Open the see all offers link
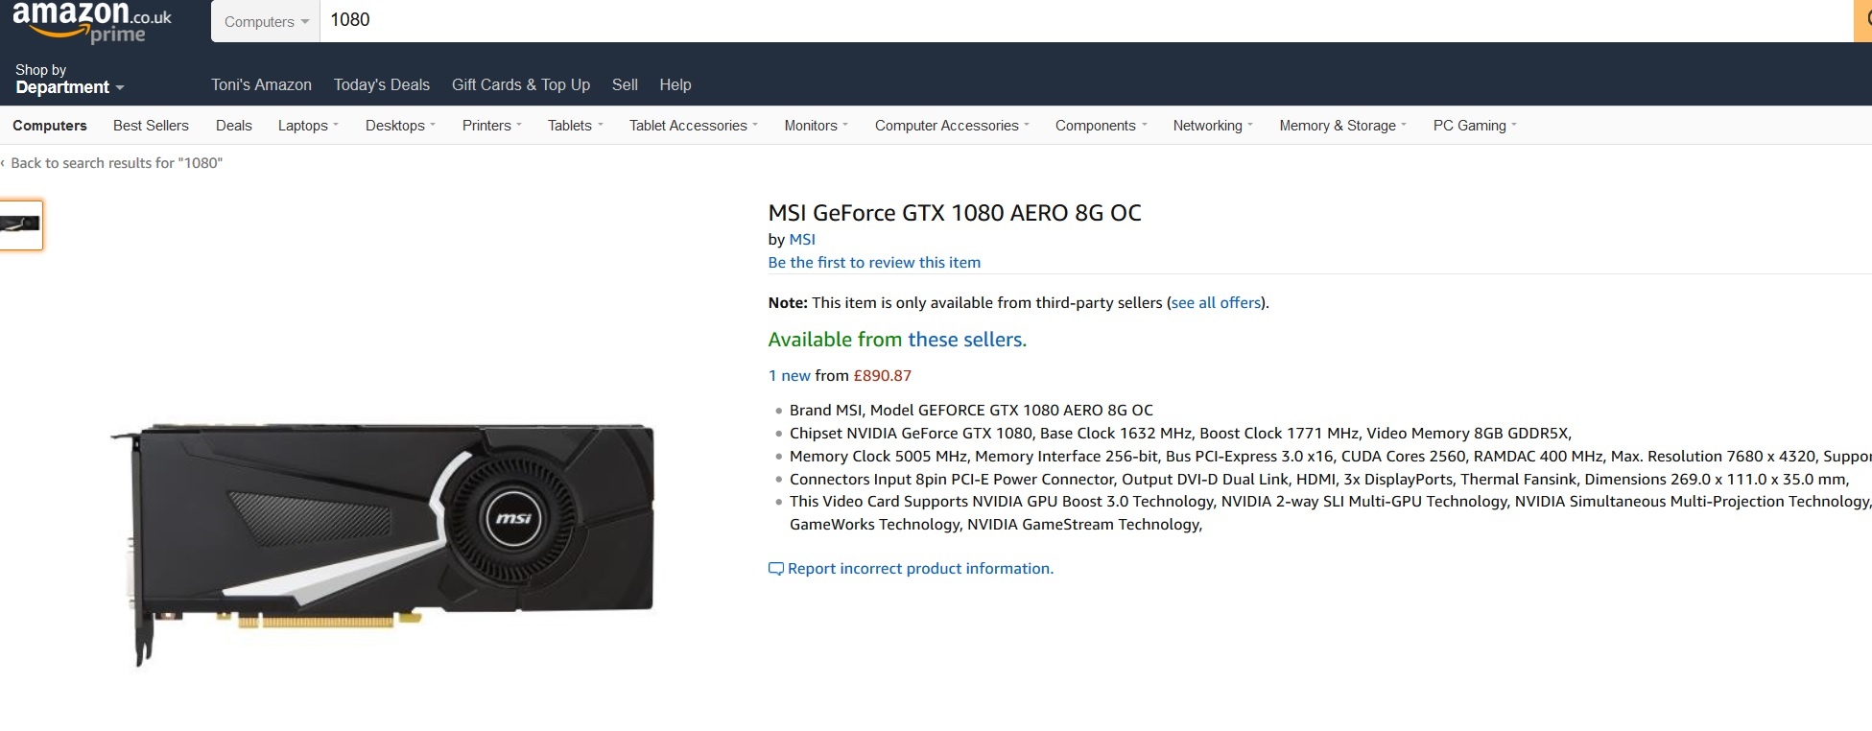 click(1216, 303)
